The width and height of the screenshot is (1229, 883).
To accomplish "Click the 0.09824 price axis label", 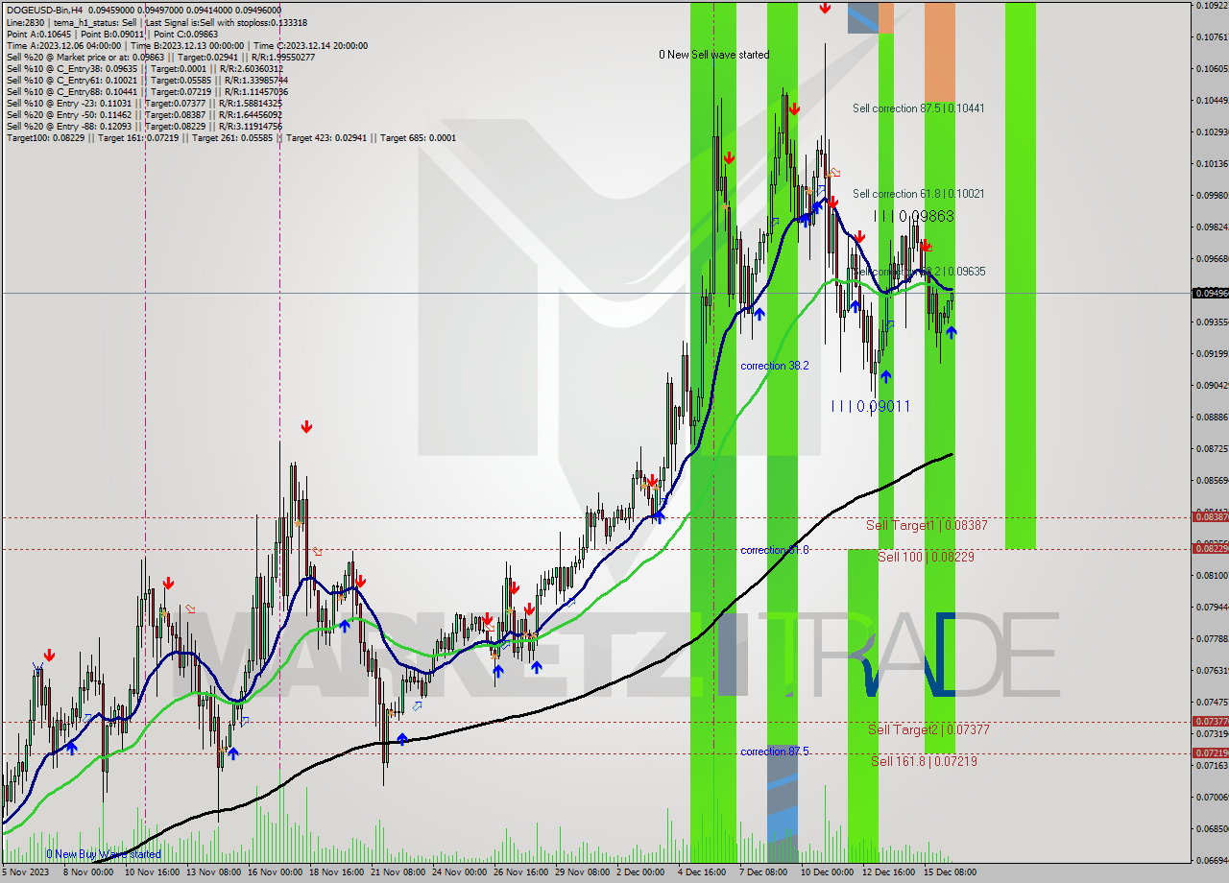I will pos(1212,227).
